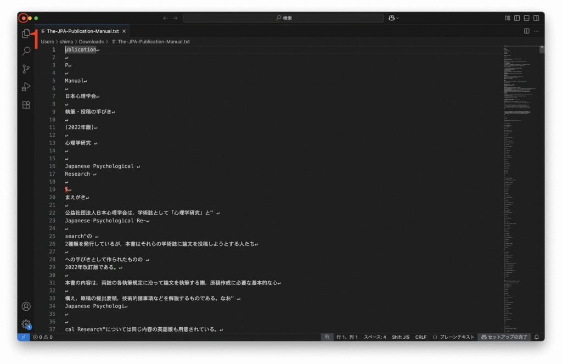Click the text Manual on line 5

pyautogui.click(x=74, y=81)
